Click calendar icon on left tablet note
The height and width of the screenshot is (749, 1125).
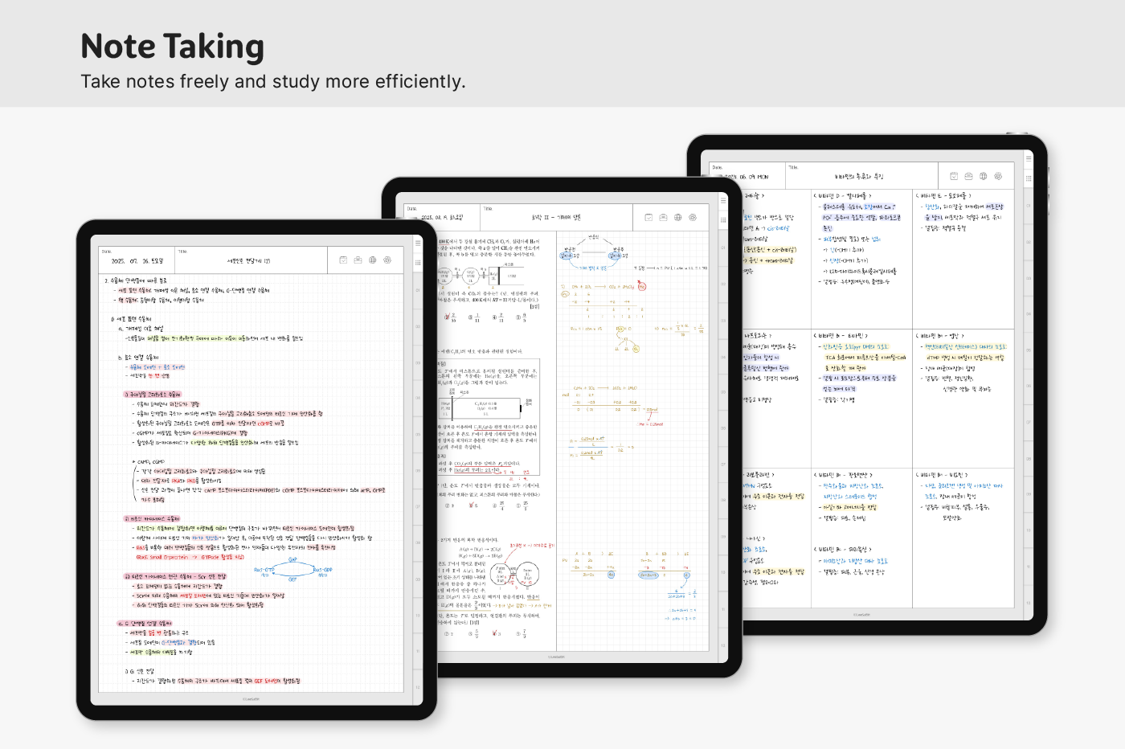tap(343, 260)
